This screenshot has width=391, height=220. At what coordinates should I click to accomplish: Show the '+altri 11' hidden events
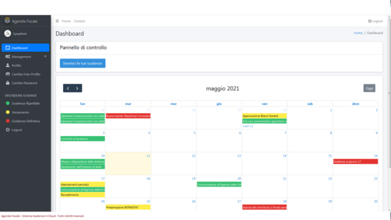point(248,126)
